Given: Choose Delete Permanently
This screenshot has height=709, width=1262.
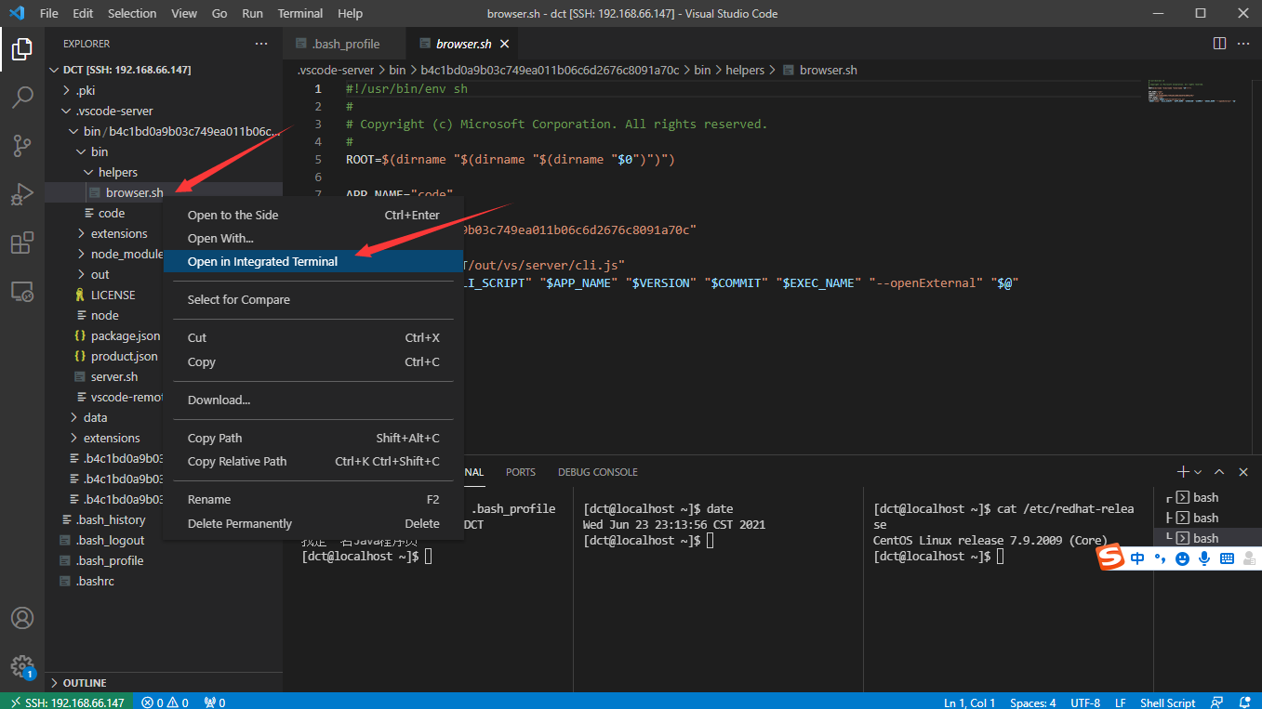Looking at the screenshot, I should (313, 523).
